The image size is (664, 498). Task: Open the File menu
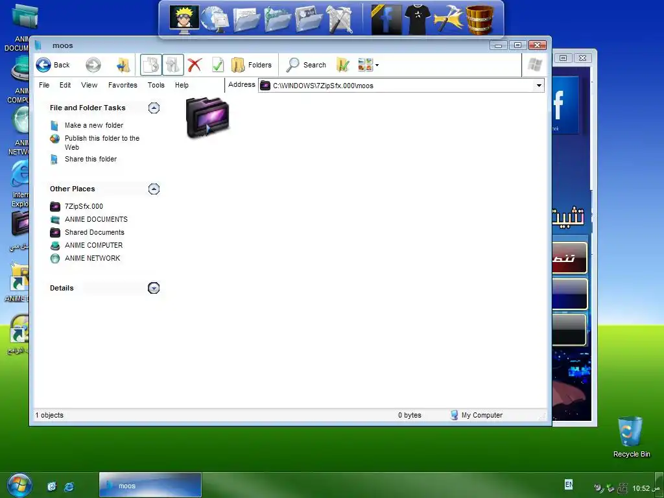(x=44, y=85)
